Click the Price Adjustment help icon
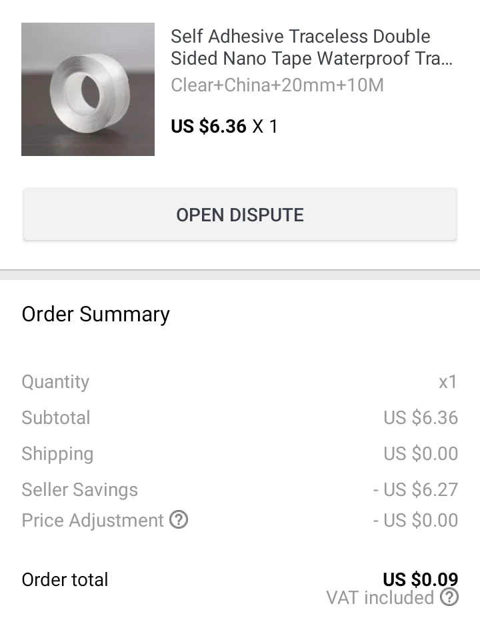The image size is (480, 632). [x=179, y=520]
